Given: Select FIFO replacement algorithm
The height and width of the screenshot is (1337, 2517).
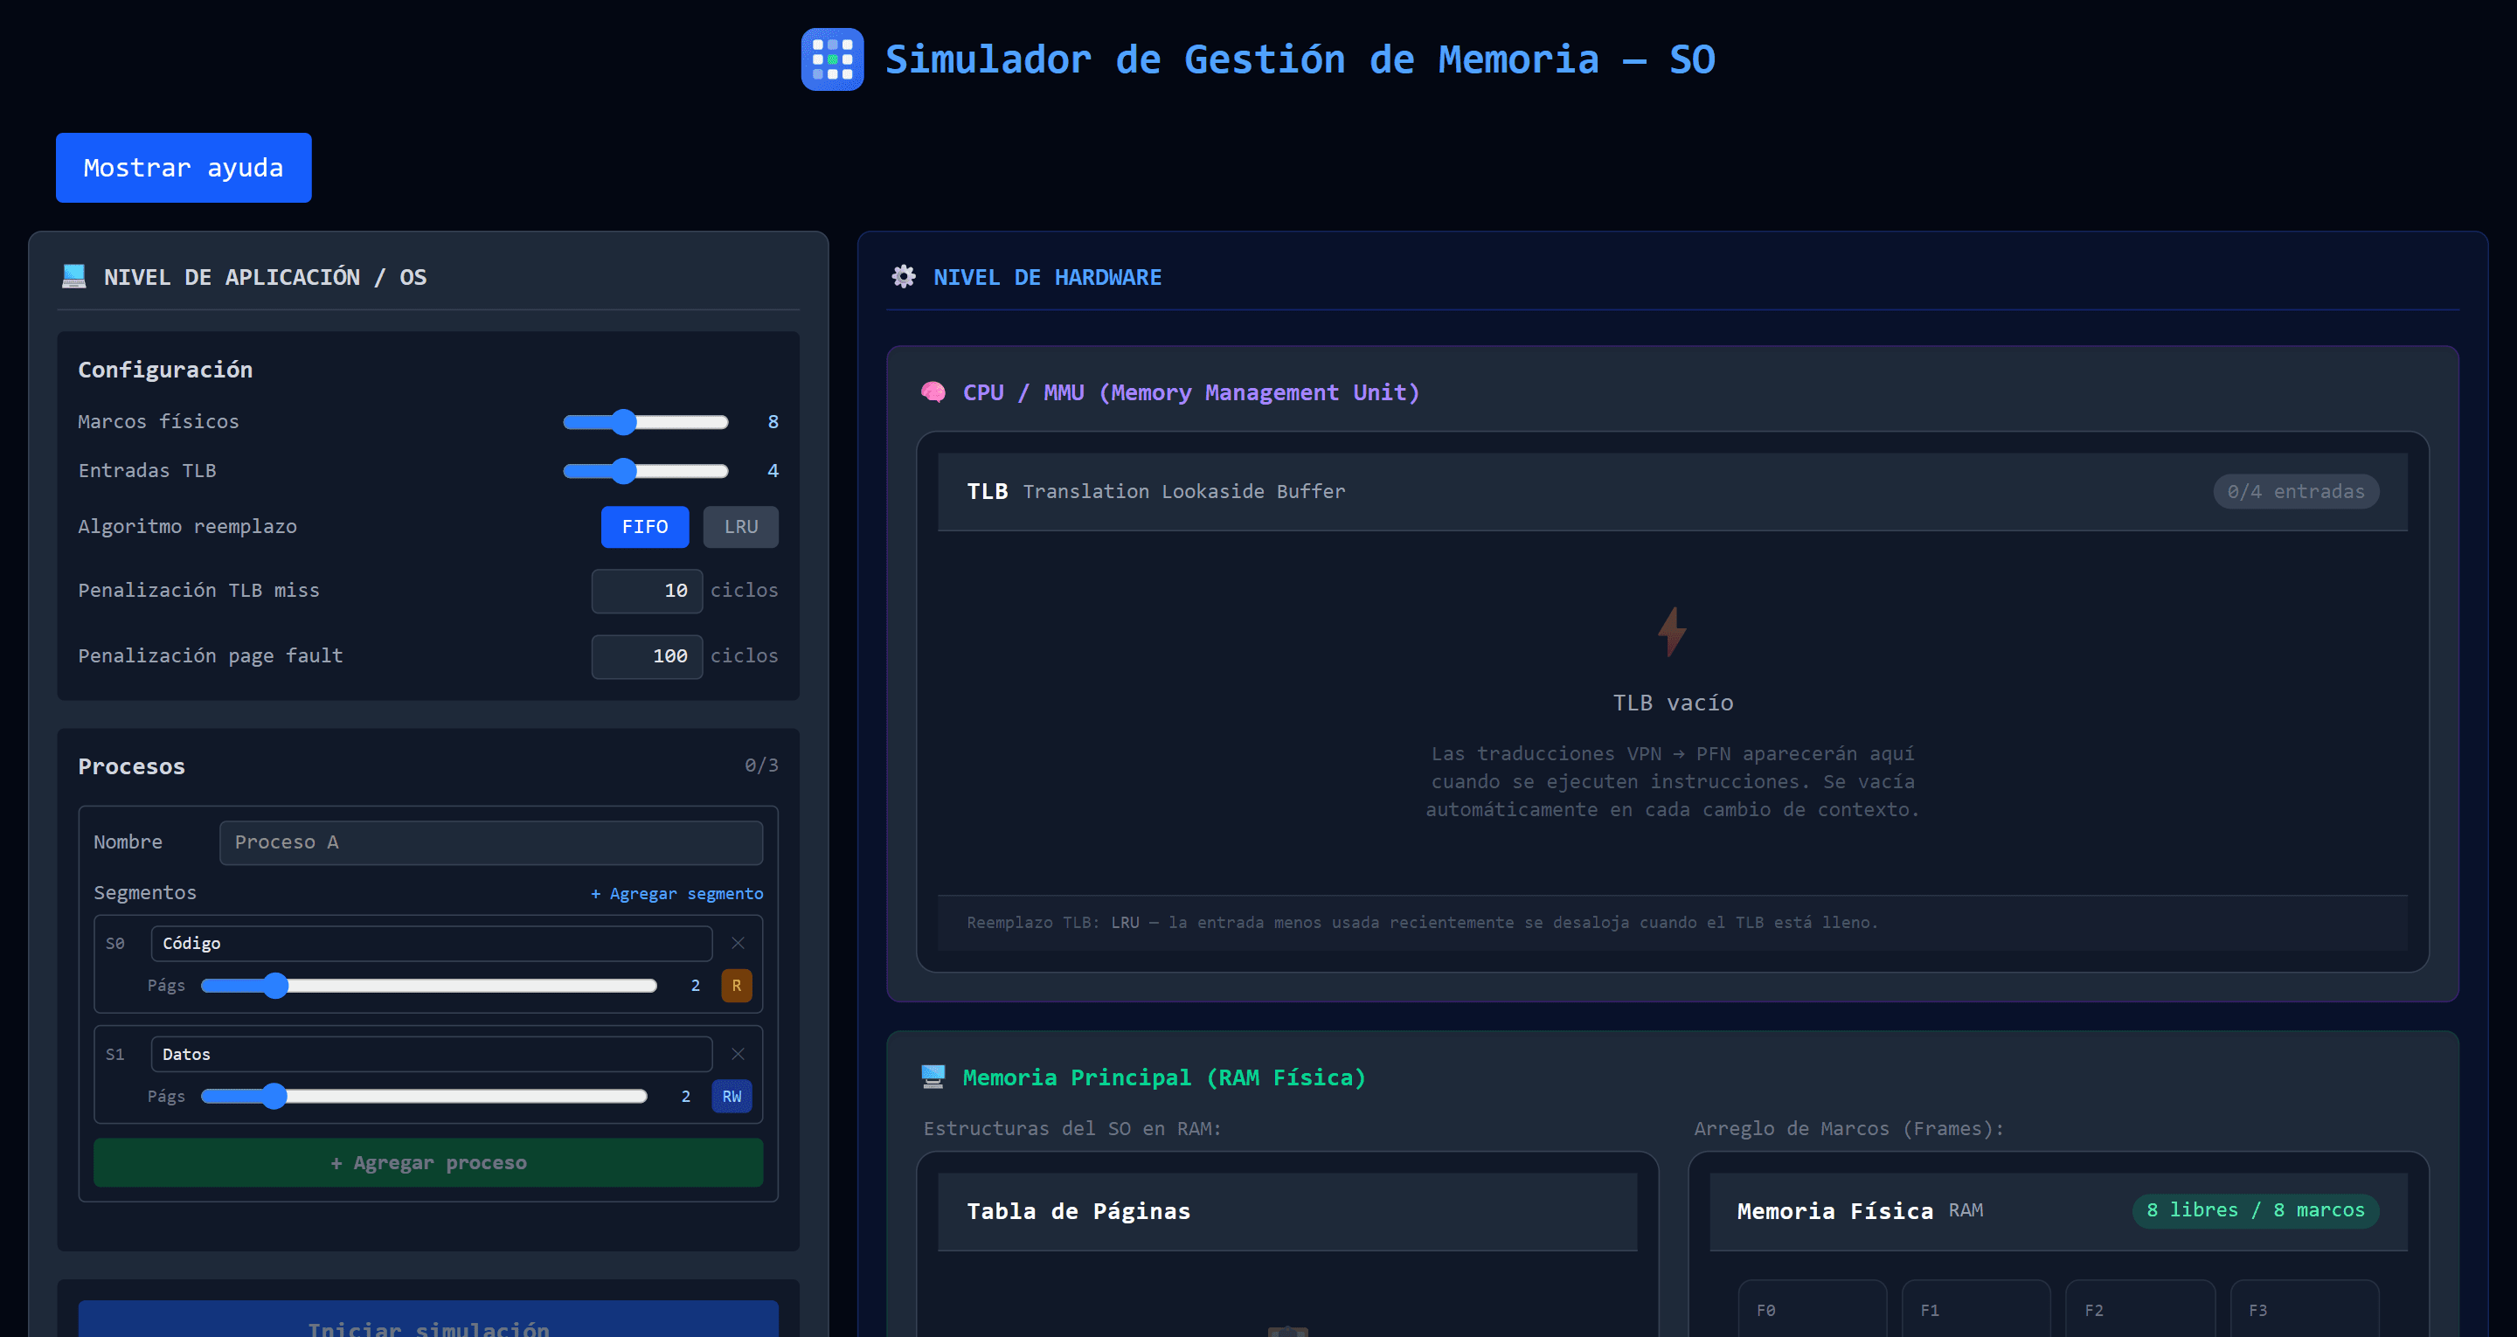Looking at the screenshot, I should 645,527.
